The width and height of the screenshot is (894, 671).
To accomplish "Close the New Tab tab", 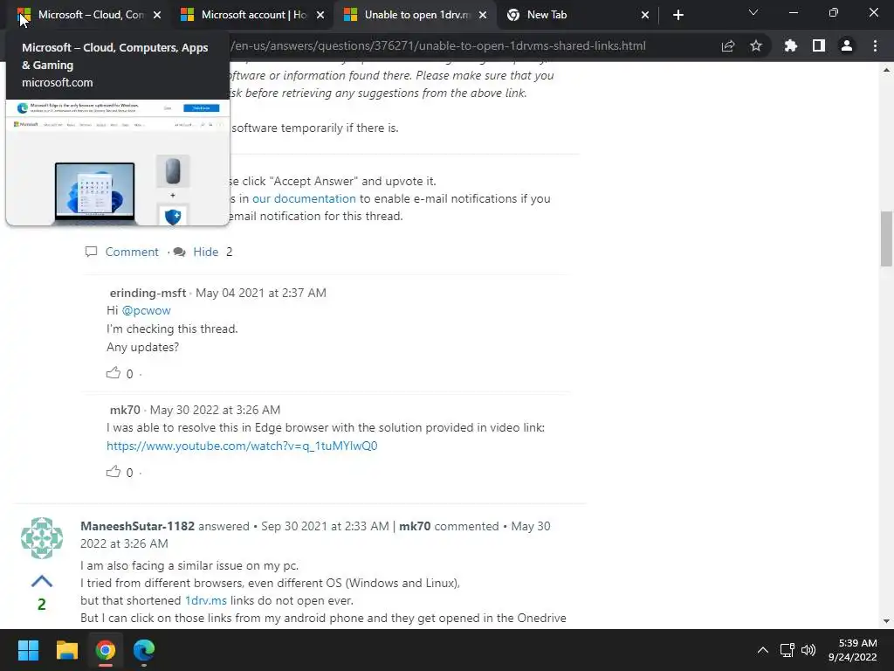I will [x=645, y=15].
